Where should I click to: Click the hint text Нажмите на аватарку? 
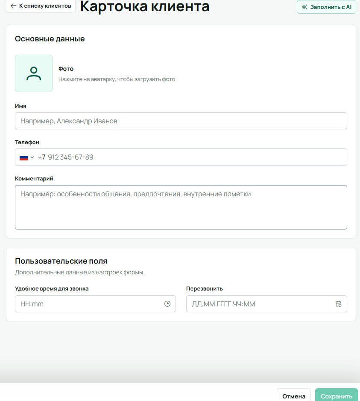tap(117, 79)
